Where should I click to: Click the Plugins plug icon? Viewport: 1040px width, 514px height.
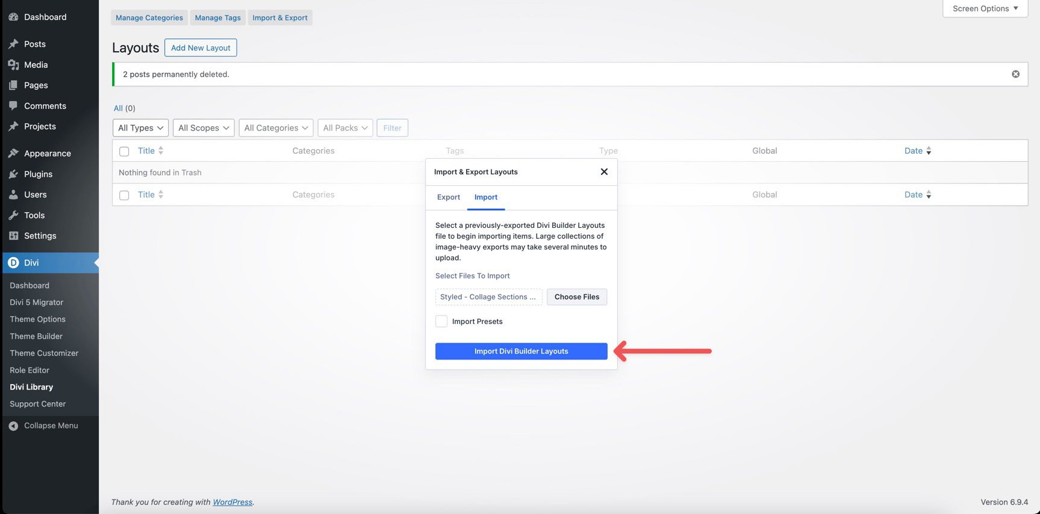pyautogui.click(x=13, y=174)
